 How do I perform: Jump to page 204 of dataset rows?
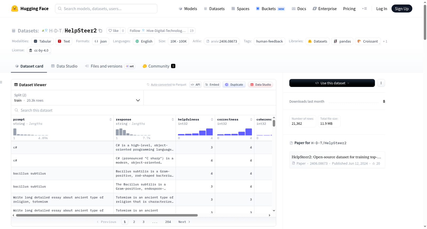(x=168, y=222)
